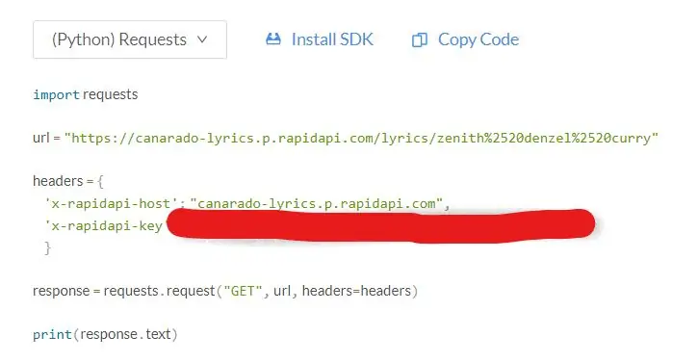This screenshot has height=363, width=698.
Task: Click the 'x-rapidapi-key' header name
Action: click(104, 226)
